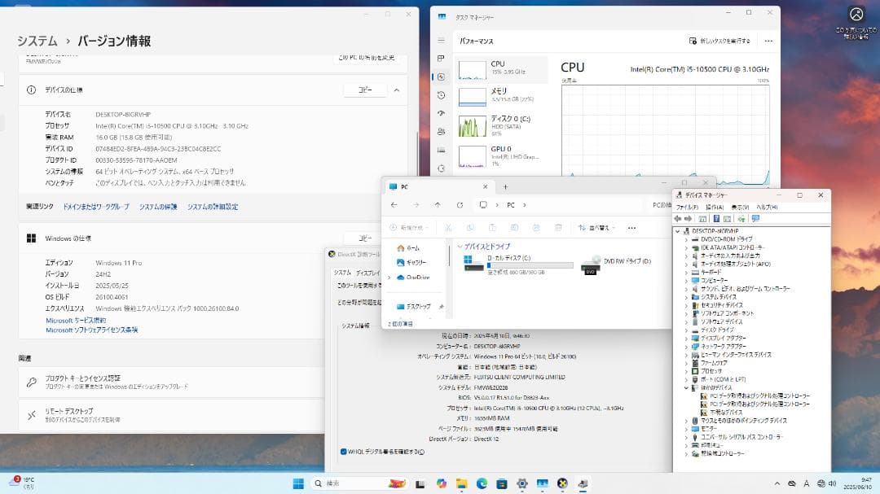Open the 表示 menu in Device Manager

pyautogui.click(x=740, y=208)
